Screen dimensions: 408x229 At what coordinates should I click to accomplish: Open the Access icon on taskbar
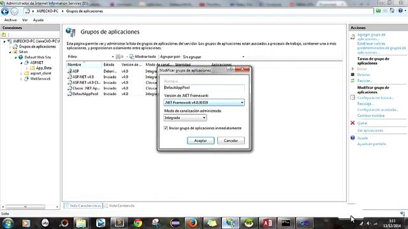click(267, 223)
